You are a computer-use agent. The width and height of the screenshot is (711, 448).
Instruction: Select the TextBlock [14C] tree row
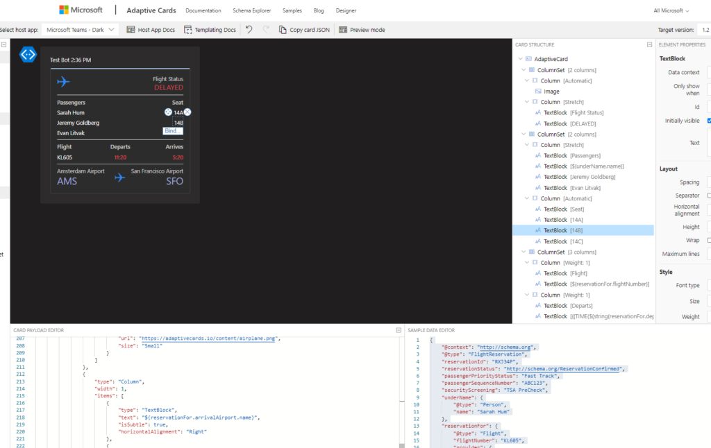click(583, 241)
